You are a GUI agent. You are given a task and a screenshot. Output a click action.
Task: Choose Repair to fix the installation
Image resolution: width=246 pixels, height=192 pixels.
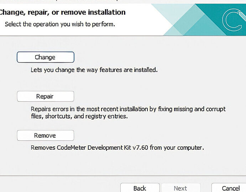click(x=46, y=96)
